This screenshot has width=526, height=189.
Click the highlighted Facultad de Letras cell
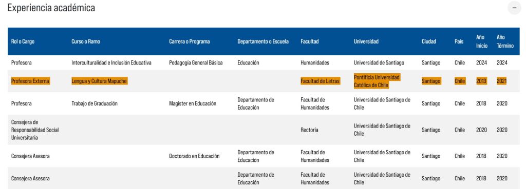[320, 81]
